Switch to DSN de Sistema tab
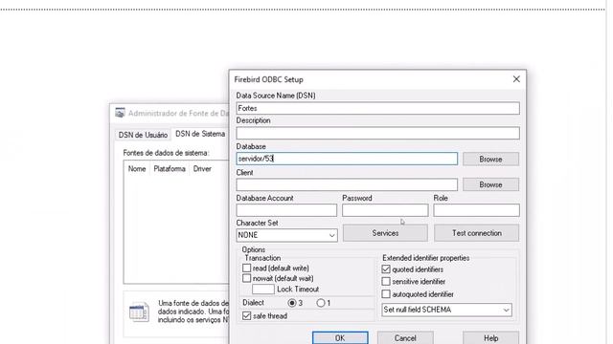The image size is (613, 344). pos(200,134)
